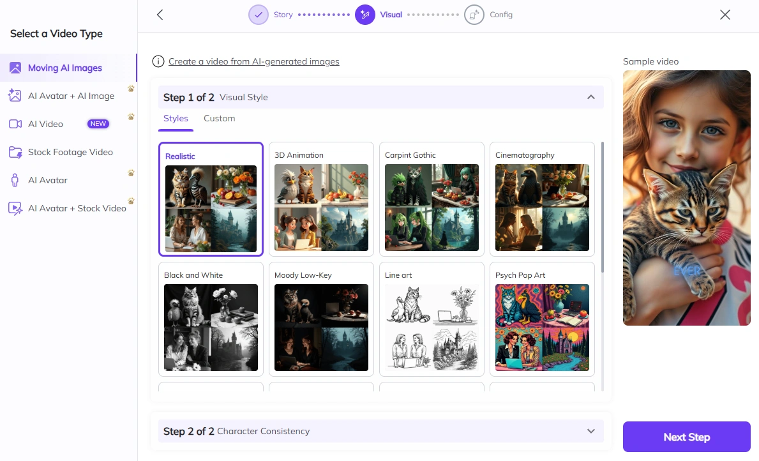Select the Realistic style card
Image resolution: width=759 pixels, height=461 pixels.
click(x=211, y=199)
